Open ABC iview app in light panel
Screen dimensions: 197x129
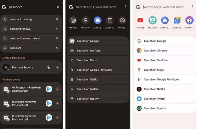pos(153,23)
